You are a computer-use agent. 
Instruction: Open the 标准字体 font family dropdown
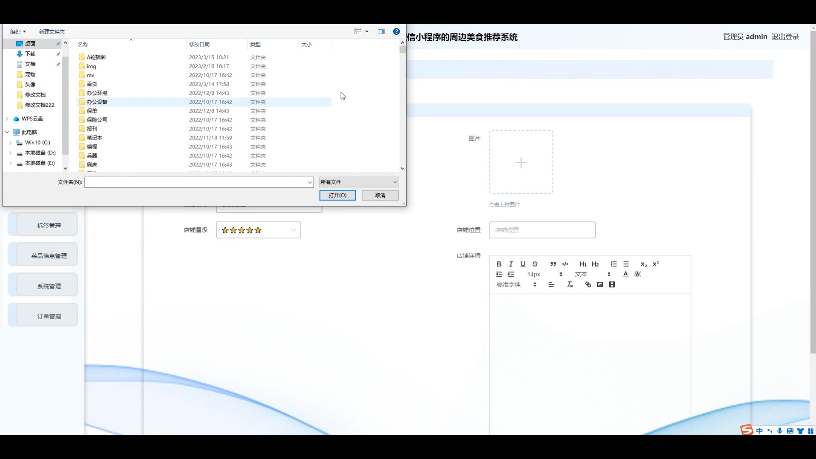click(x=516, y=285)
